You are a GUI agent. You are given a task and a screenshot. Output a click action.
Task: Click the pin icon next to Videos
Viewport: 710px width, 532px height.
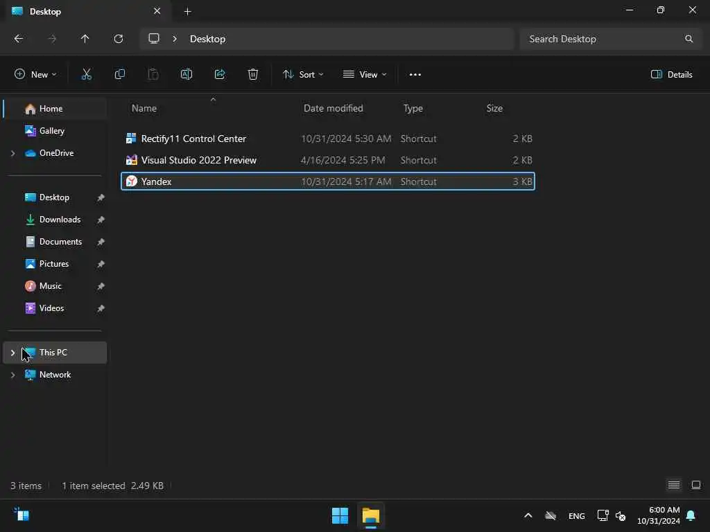pyautogui.click(x=101, y=308)
